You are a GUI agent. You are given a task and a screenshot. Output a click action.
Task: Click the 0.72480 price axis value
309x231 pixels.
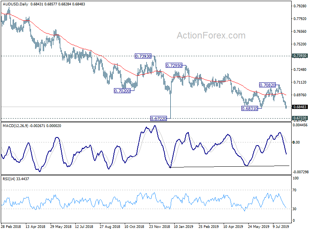coord(300,70)
